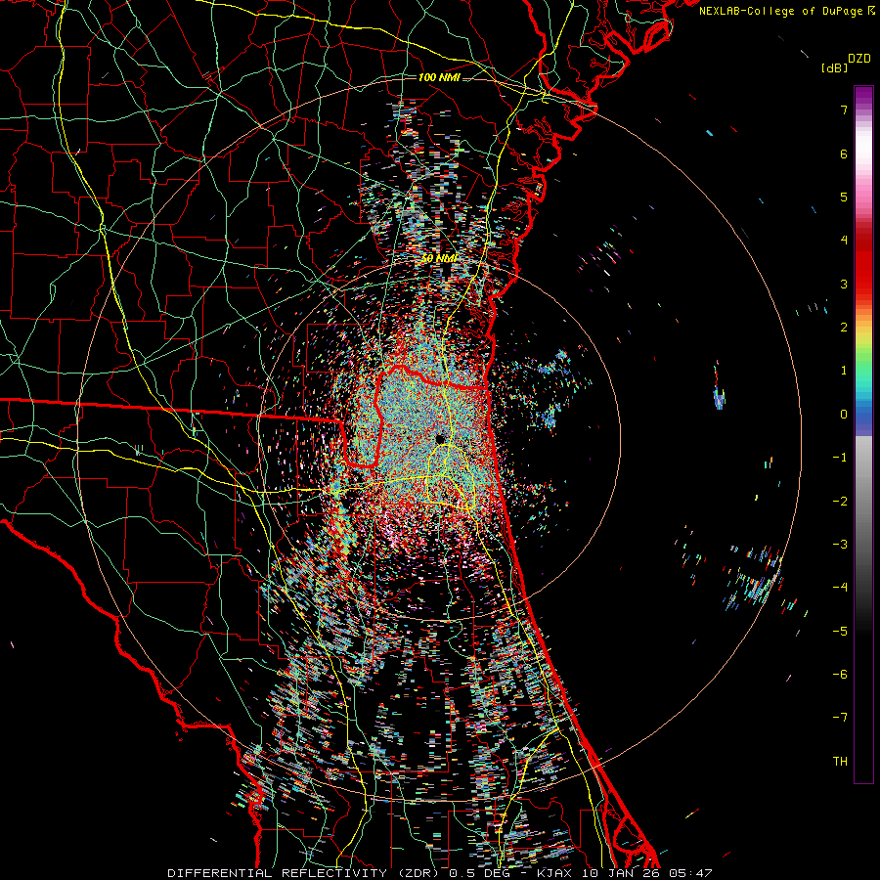Click the 100 NMI range ring label
Viewport: 880px width, 880px height.
[x=439, y=77]
